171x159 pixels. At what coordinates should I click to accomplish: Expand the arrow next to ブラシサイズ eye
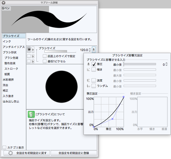[33, 50]
